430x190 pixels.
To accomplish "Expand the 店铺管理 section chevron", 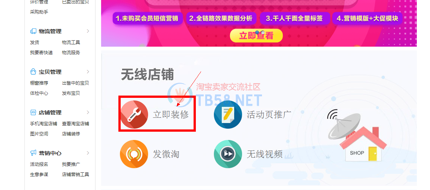I will (88, 112).
